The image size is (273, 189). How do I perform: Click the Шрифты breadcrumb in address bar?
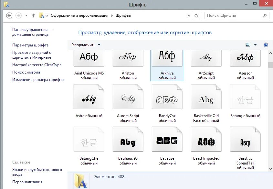click(123, 15)
